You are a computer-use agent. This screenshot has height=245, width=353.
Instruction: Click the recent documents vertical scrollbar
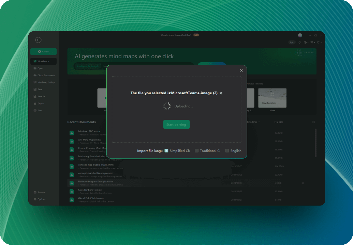[315, 143]
